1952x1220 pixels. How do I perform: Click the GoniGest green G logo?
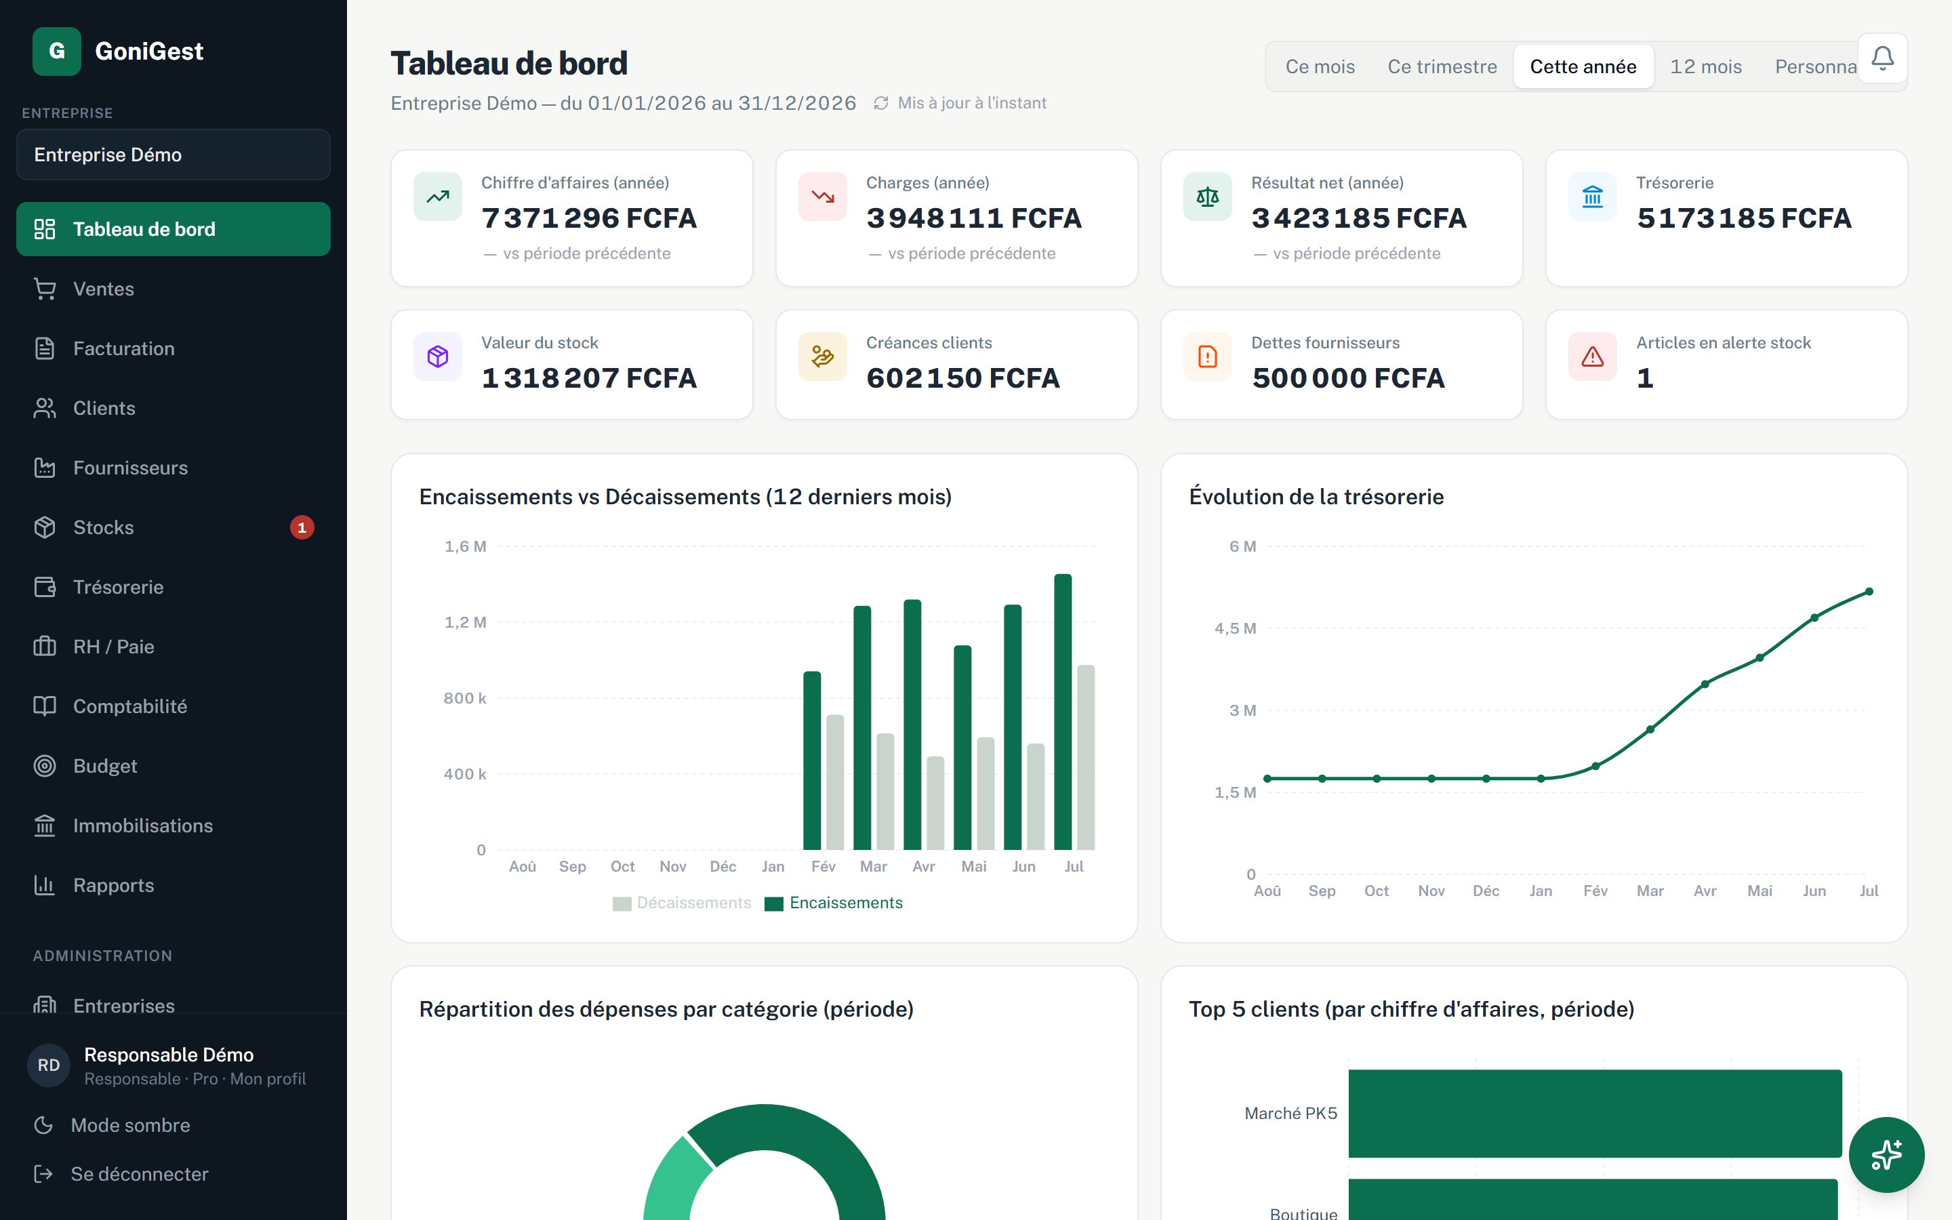(56, 51)
